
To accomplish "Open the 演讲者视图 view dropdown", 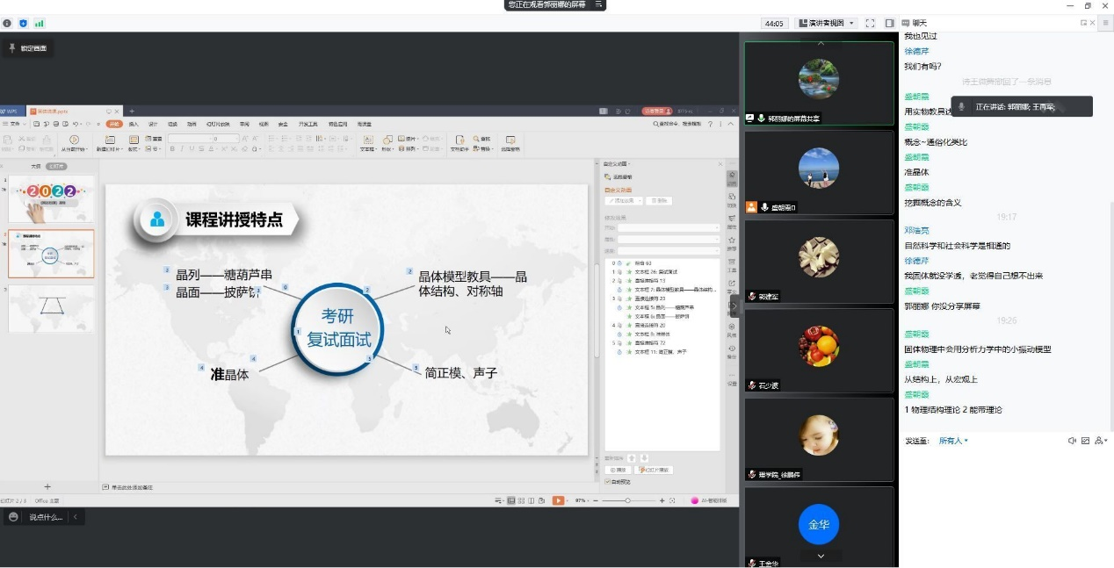I will (x=826, y=23).
